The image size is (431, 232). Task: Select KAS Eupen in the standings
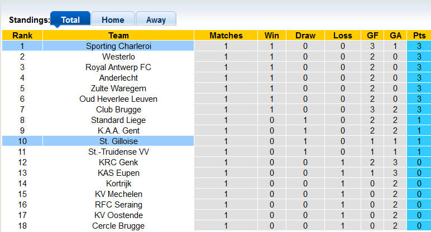(118, 173)
